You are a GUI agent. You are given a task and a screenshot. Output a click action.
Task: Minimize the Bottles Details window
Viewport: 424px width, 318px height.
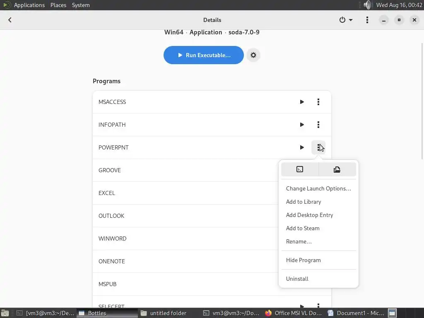[x=383, y=20]
